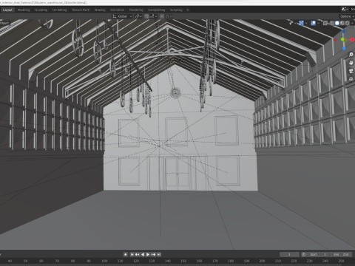Click the red X axis gizmo handle

pos(352,40)
